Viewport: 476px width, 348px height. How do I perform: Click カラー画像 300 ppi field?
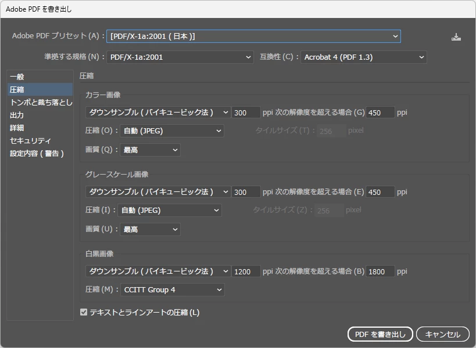tap(246, 113)
